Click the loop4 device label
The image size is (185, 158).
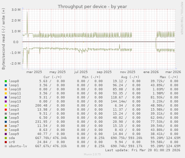[14, 114]
